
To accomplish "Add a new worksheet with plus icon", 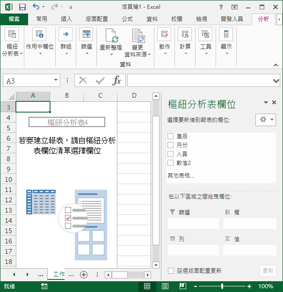I will tap(84, 275).
